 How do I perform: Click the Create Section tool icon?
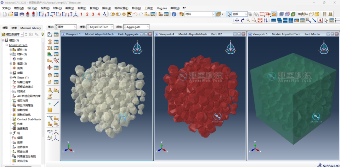point(50,41)
